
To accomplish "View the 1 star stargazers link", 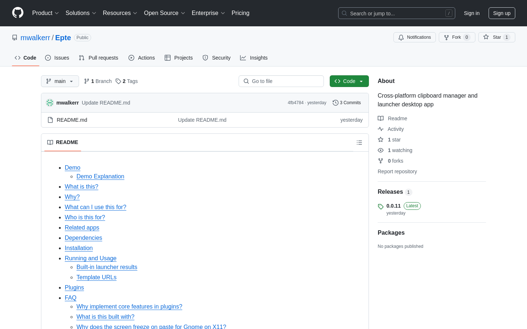I will (x=389, y=140).
